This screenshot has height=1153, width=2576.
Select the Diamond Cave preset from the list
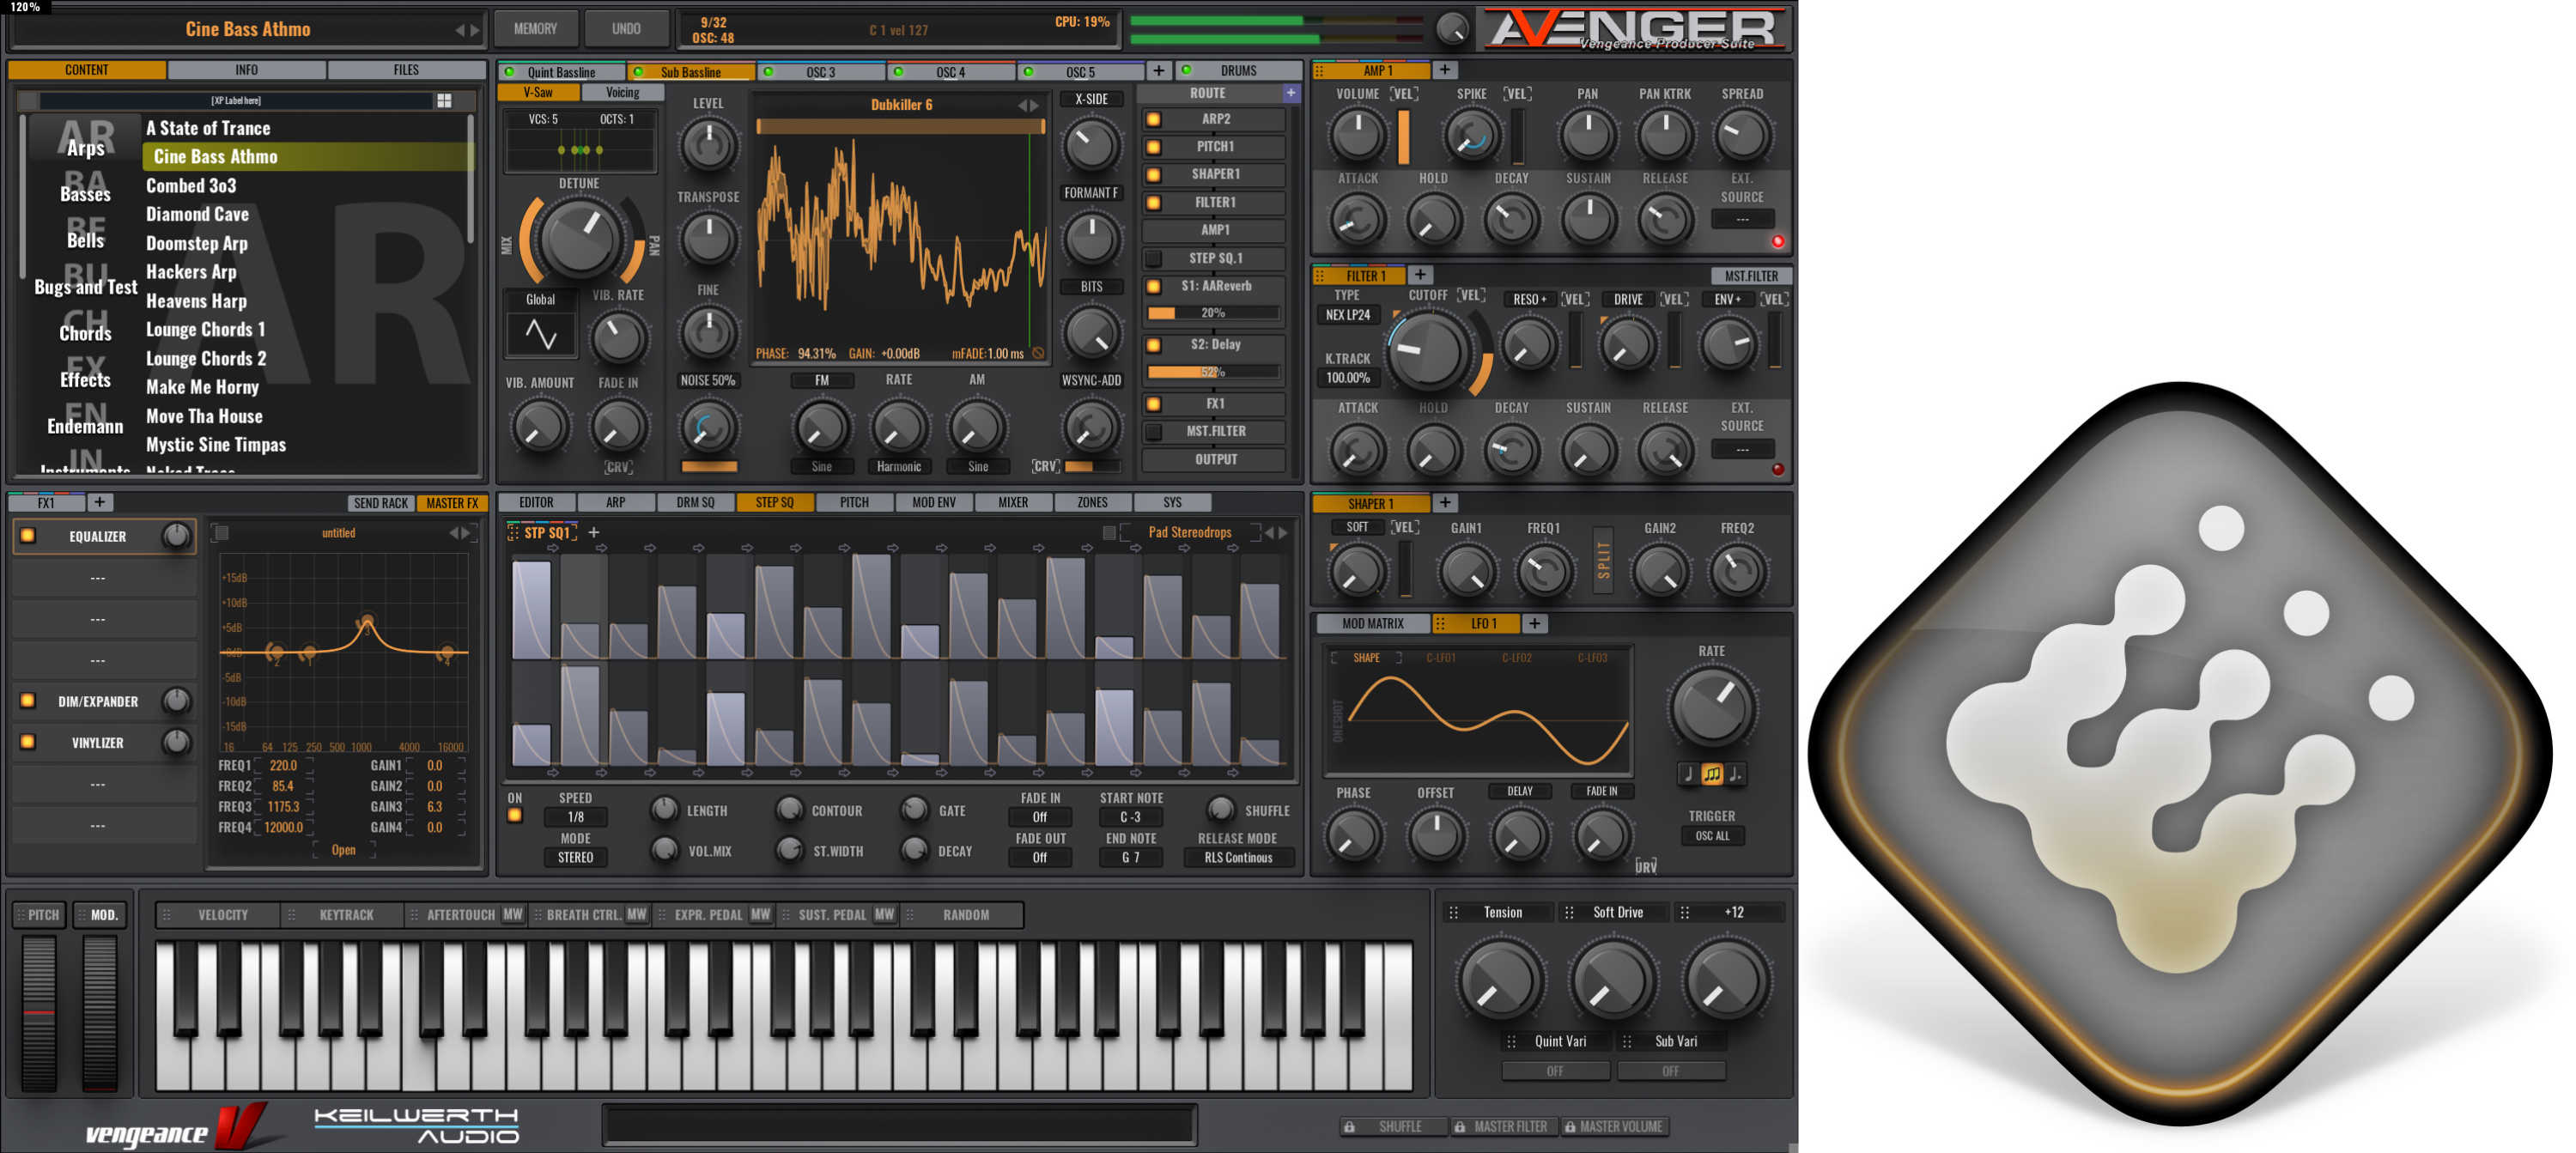(x=197, y=214)
